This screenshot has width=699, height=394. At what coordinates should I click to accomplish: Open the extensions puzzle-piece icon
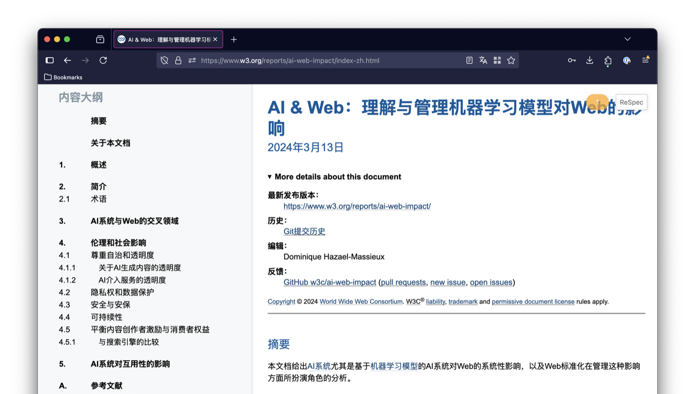pos(607,60)
